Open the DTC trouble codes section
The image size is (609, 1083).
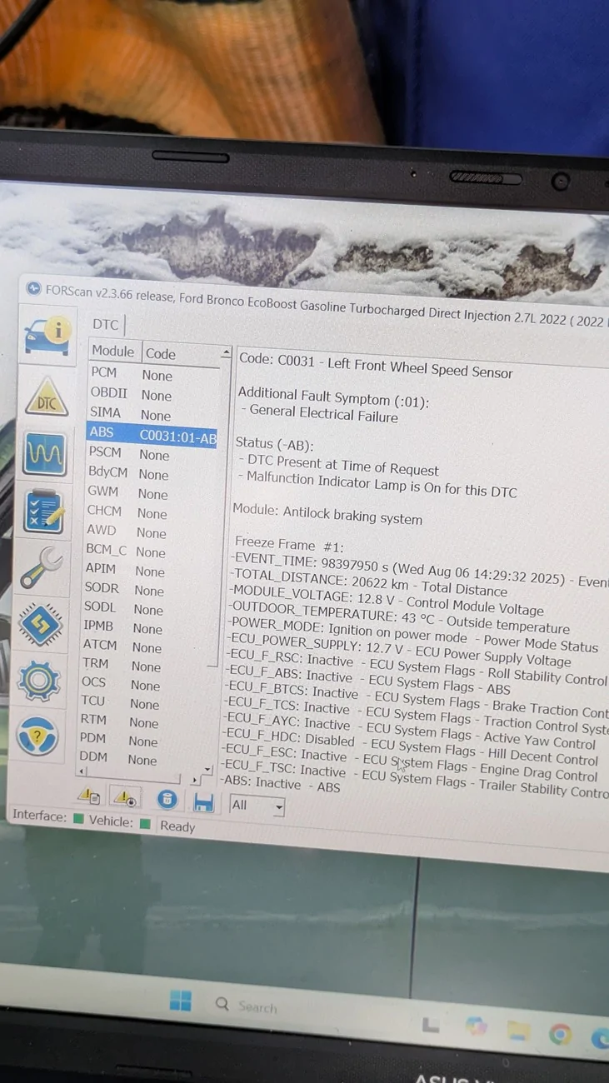coord(46,398)
